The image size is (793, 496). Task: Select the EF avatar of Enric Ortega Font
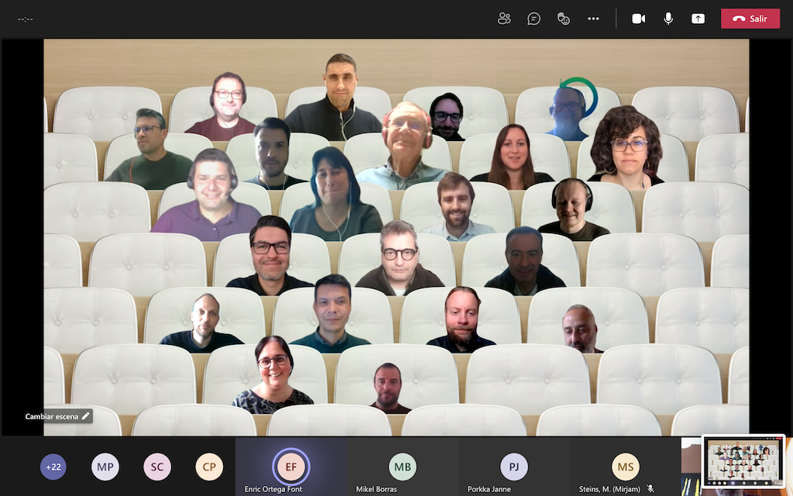(291, 467)
